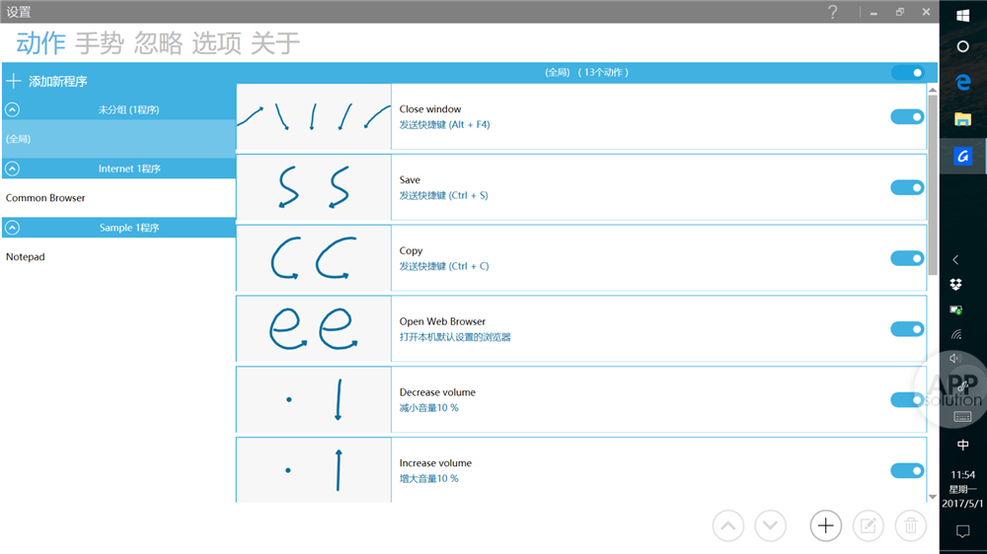Move action down with down-arrow icon
987x554 pixels.
pos(771,526)
